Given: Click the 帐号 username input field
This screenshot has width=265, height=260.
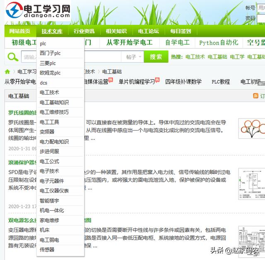Looking at the screenshot, I should click(x=261, y=8).
